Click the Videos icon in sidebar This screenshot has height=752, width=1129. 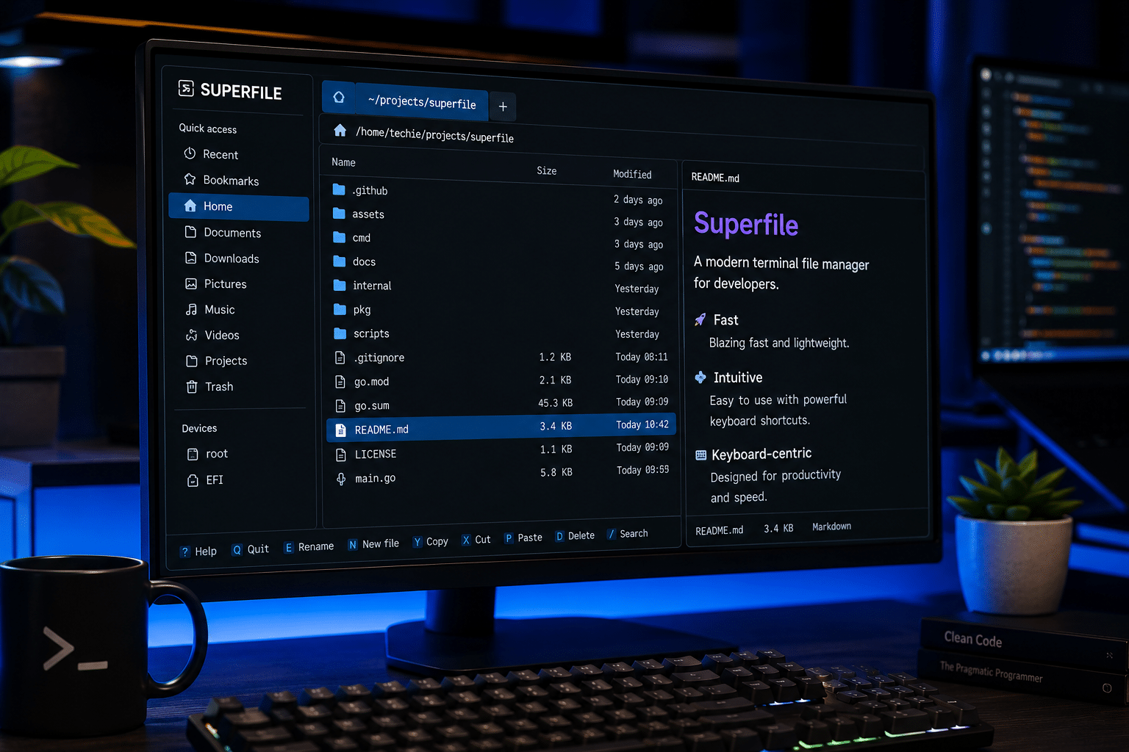[x=191, y=335]
